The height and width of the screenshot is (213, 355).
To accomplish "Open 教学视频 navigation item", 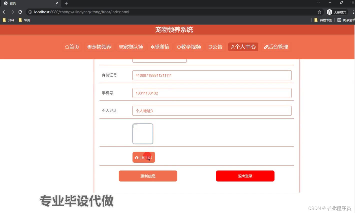I will [x=189, y=47].
